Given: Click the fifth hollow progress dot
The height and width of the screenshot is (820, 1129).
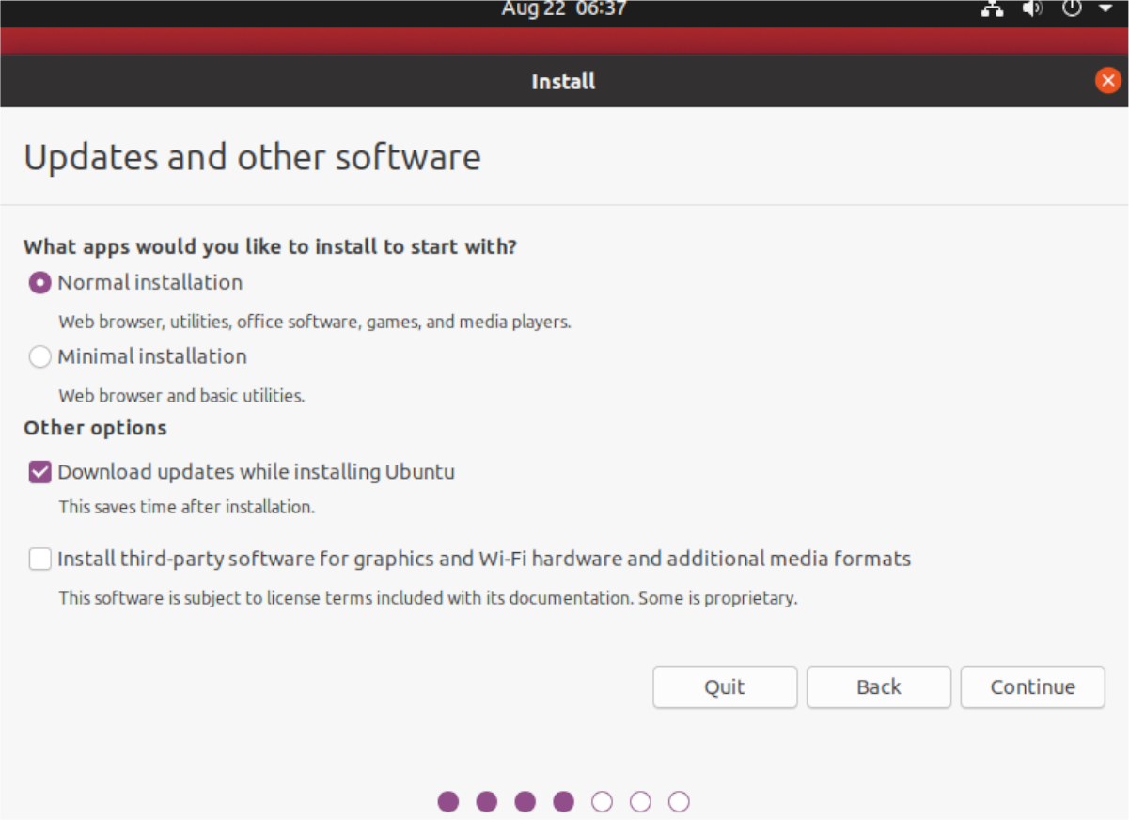Looking at the screenshot, I should pyautogui.click(x=602, y=801).
